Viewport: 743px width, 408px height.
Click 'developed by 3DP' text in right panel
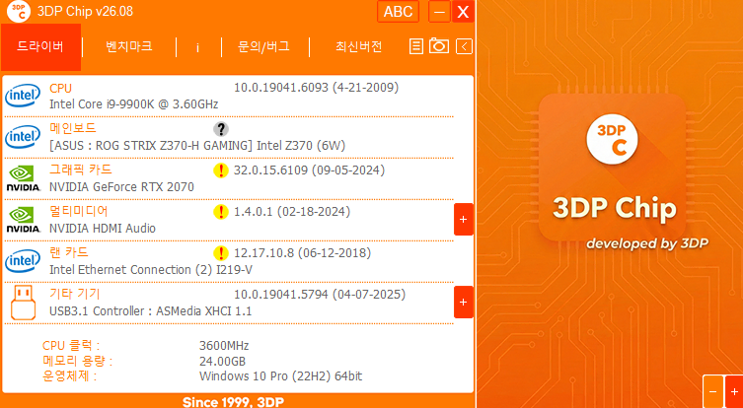647,243
